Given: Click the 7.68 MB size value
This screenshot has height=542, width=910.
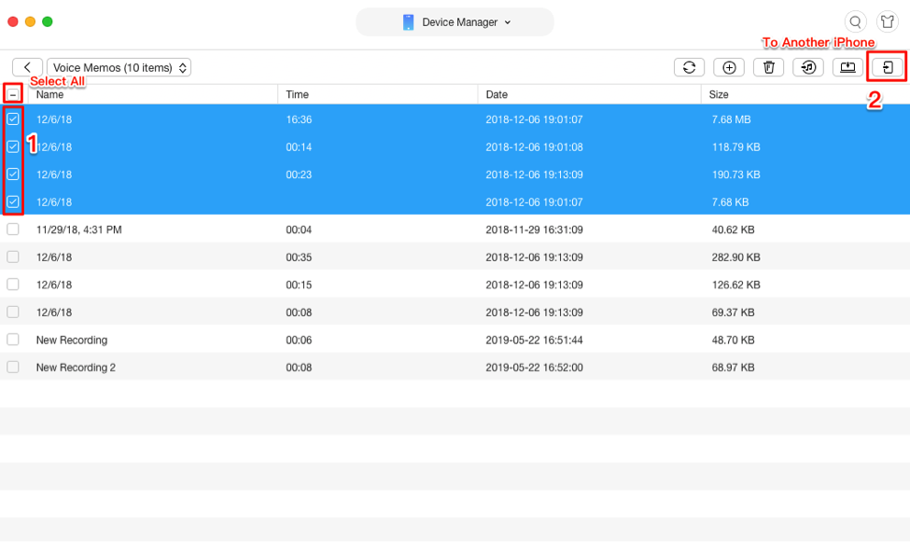Looking at the screenshot, I should (731, 119).
